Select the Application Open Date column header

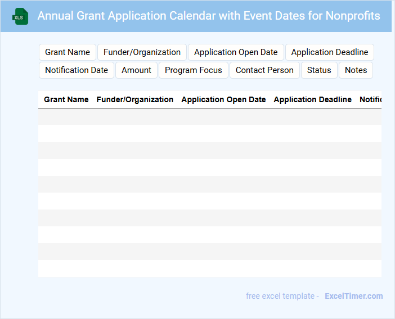pyautogui.click(x=223, y=99)
